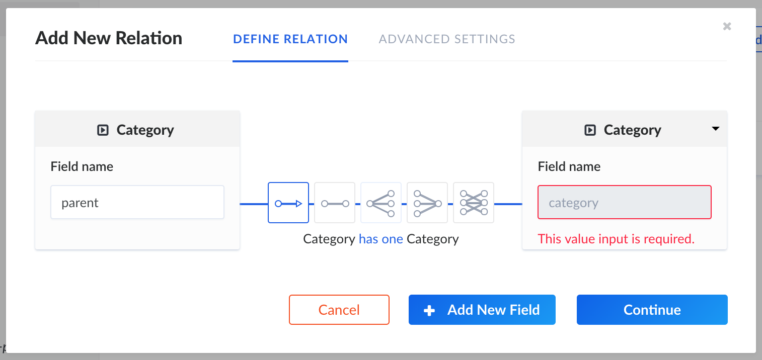This screenshot has height=360, width=762.
Task: Click the category field showing the validation error
Action: (624, 202)
